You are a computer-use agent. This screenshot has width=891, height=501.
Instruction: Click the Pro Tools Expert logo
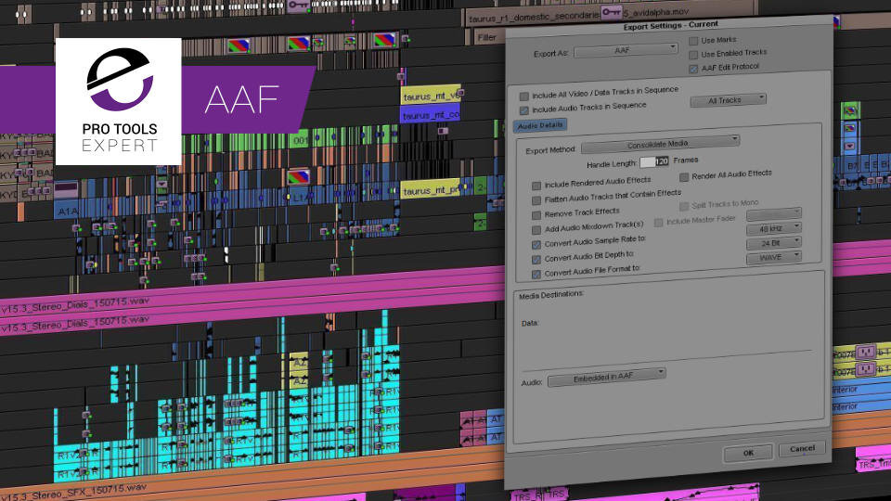point(119,102)
